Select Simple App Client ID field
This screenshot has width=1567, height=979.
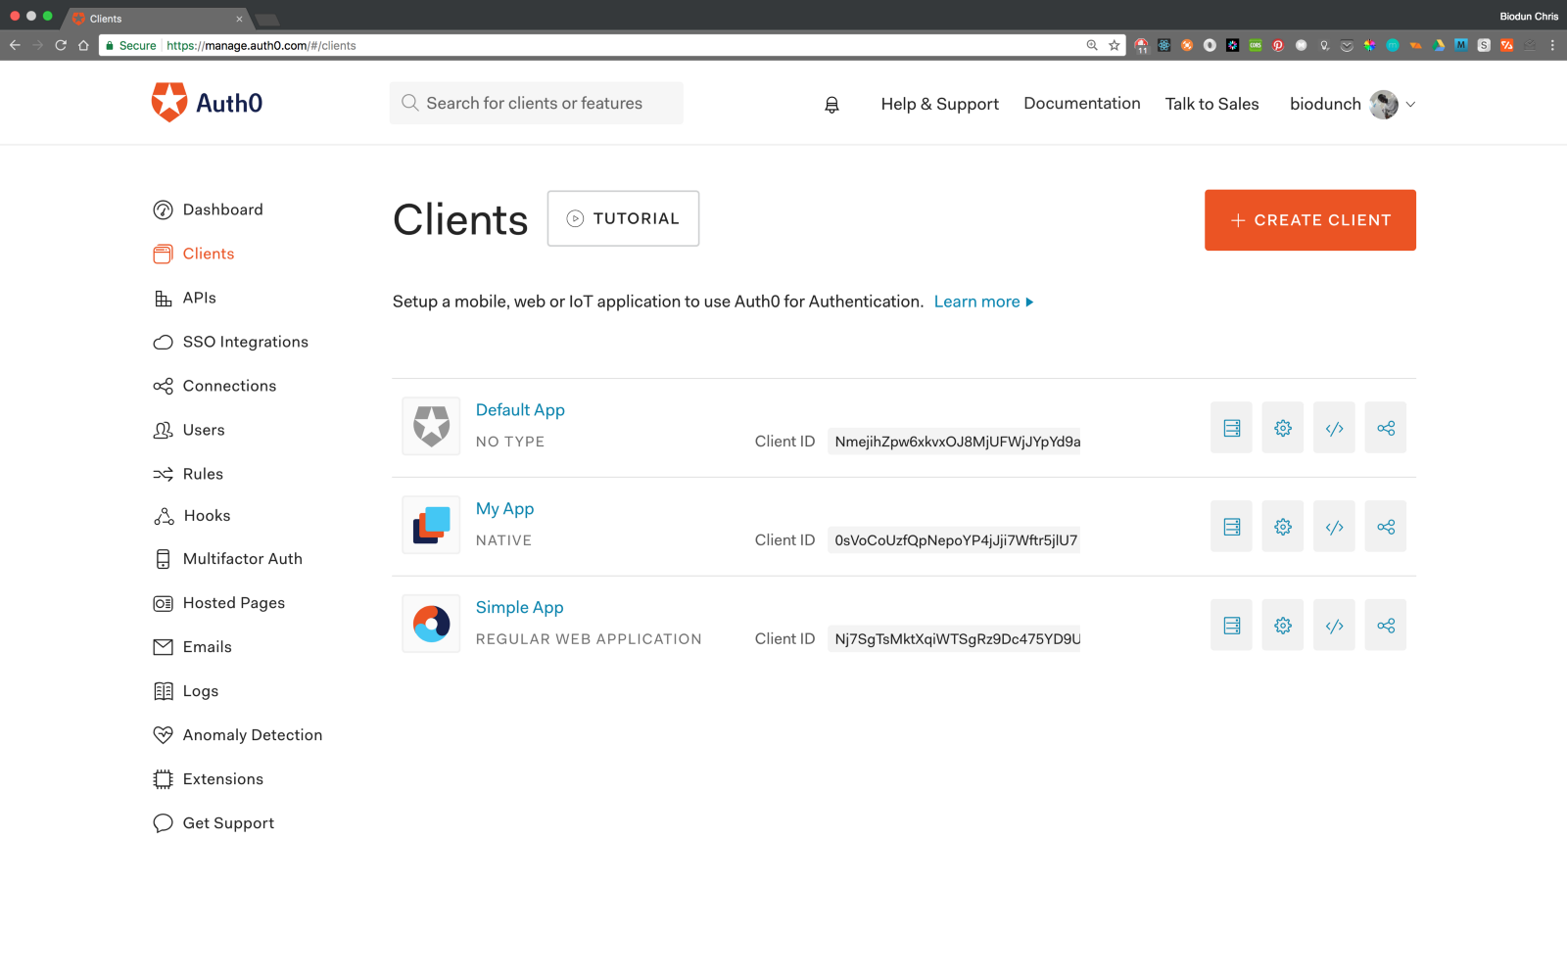point(954,639)
